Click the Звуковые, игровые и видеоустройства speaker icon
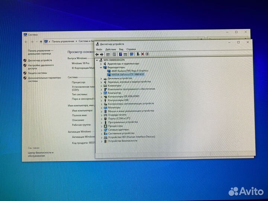Image resolution: width=268 pixels, height=201 pixels. coord(105,82)
